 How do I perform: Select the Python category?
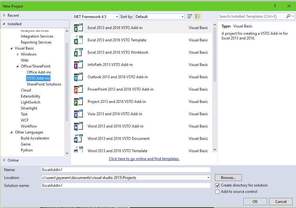[x=26, y=150]
